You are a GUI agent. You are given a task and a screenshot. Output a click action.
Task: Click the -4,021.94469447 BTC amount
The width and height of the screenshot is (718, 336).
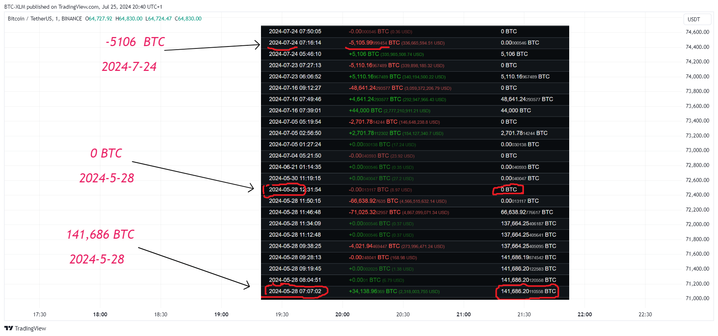coord(374,246)
